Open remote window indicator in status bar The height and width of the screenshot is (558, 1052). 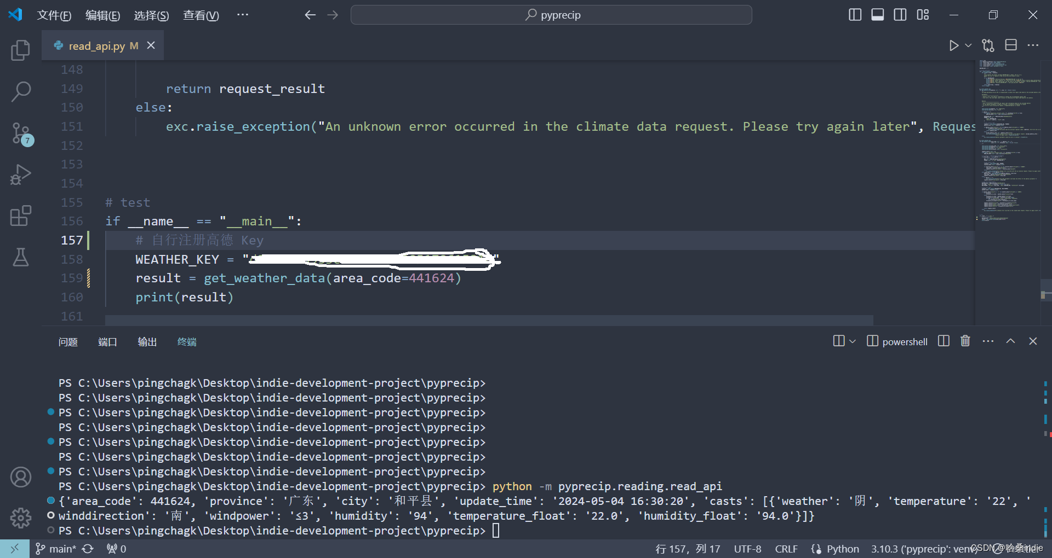[x=15, y=548]
